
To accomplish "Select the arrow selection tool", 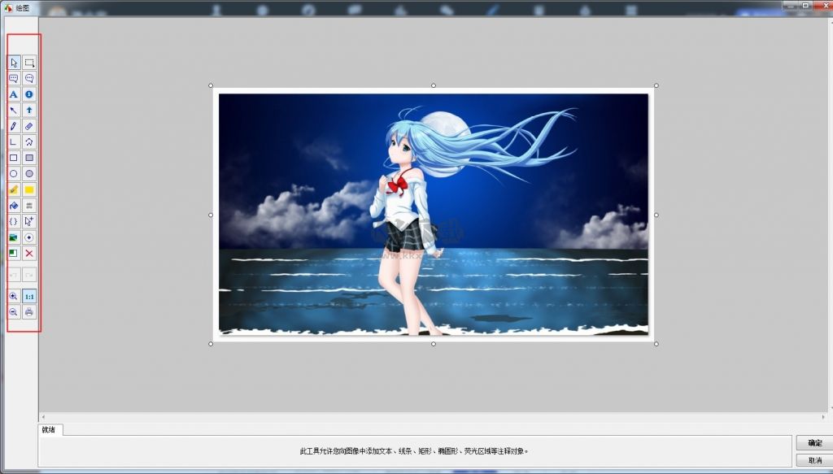I will pos(13,62).
